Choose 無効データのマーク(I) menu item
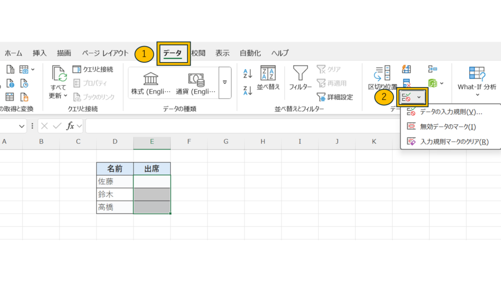 coord(448,127)
